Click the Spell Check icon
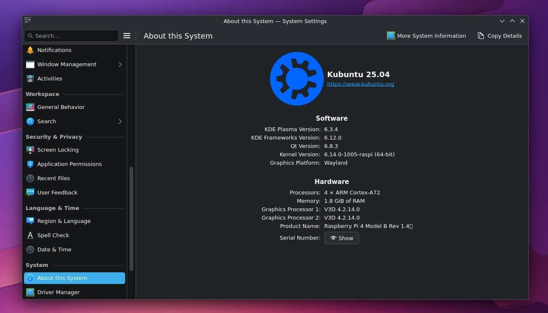The height and width of the screenshot is (313, 548). 30,235
